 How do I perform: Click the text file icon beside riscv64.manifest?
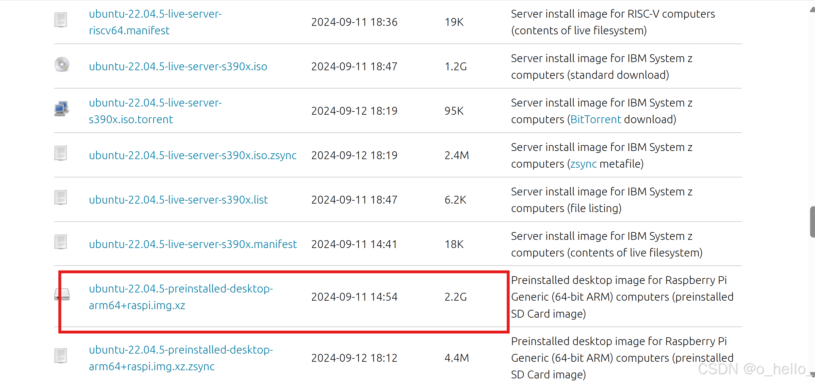pos(61,19)
